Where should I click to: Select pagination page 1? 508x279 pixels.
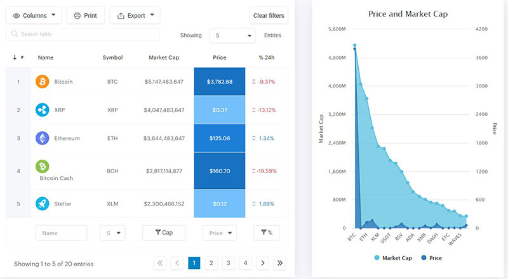pyautogui.click(x=194, y=263)
